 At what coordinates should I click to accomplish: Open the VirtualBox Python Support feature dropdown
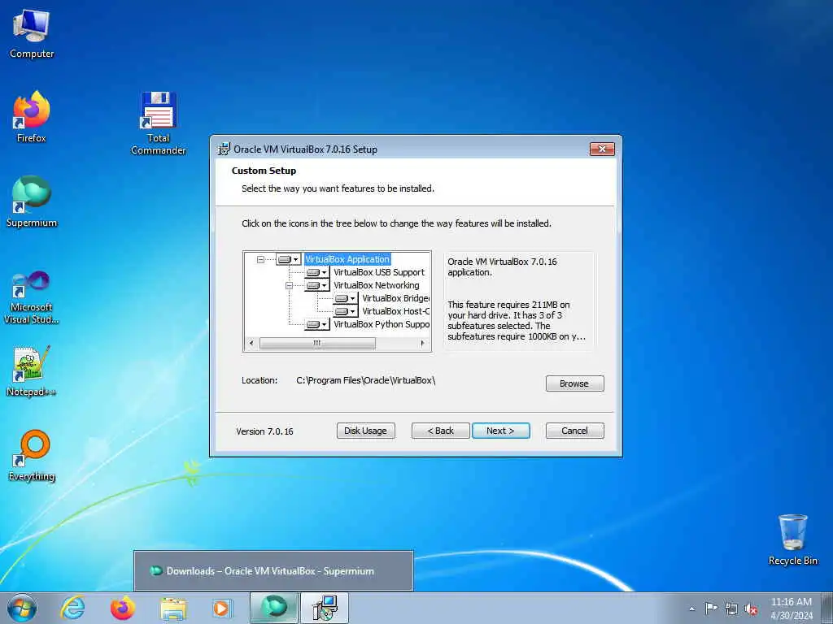tap(316, 324)
